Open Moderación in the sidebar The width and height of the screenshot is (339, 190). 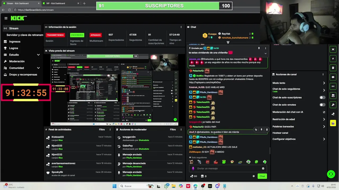(x=17, y=61)
